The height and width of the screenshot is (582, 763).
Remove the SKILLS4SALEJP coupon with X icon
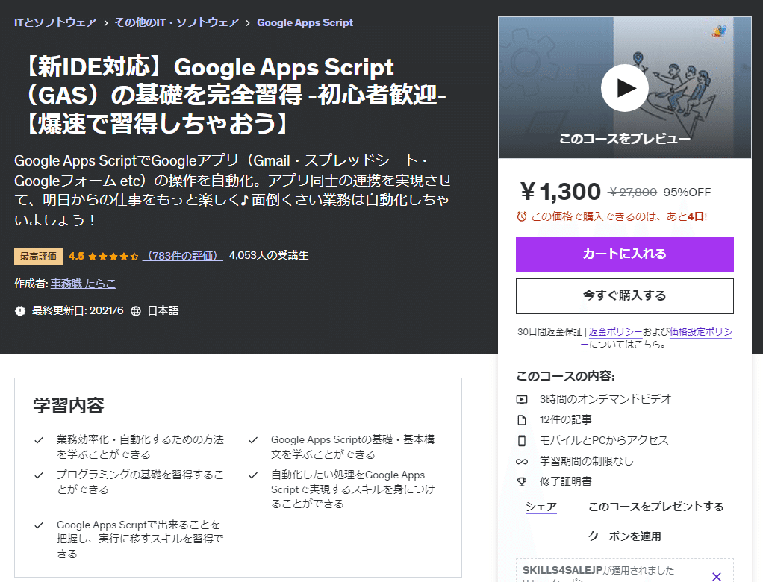click(716, 577)
